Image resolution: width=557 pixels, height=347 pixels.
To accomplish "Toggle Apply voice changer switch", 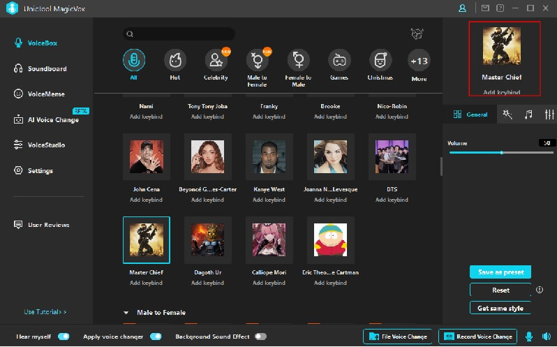I will tap(156, 337).
